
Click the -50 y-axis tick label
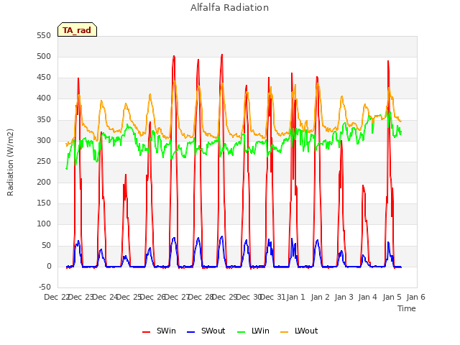coord(45,287)
